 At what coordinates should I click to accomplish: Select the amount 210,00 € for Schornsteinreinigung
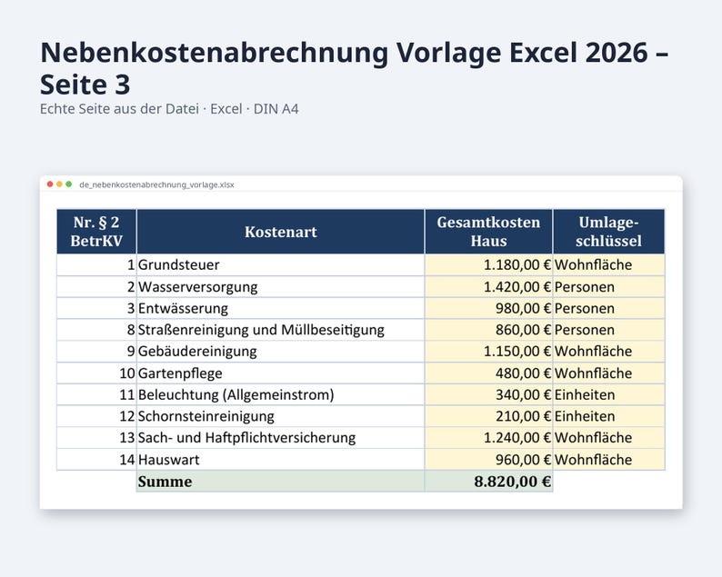click(x=488, y=416)
